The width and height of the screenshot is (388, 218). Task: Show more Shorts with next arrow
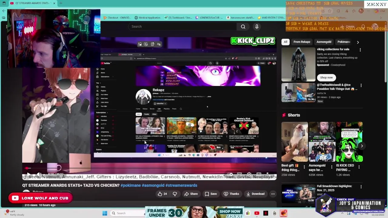click(362, 146)
